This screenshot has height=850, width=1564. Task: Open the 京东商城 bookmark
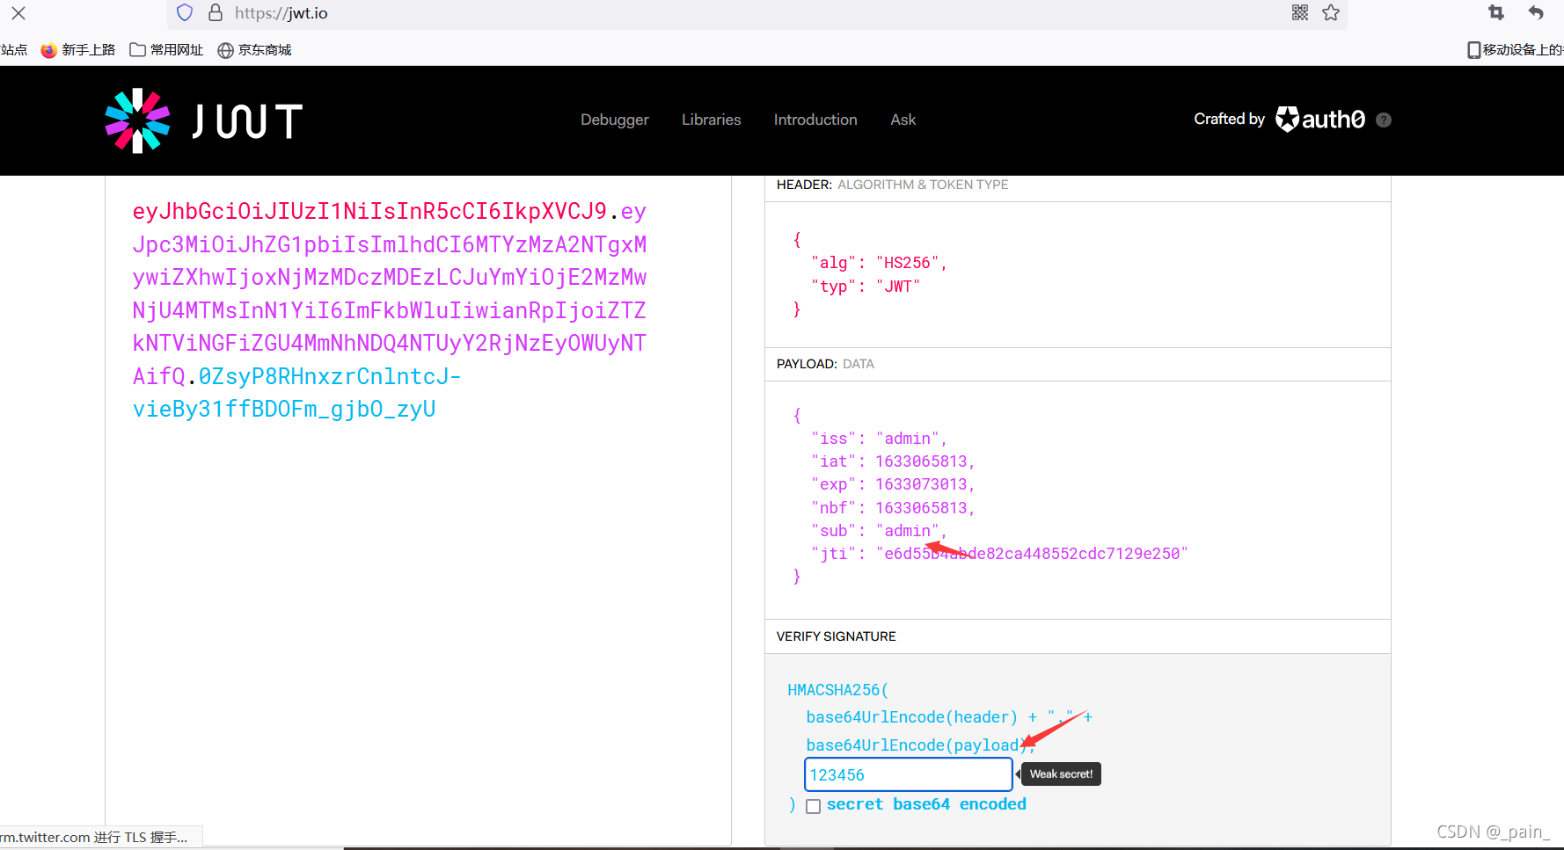(254, 50)
